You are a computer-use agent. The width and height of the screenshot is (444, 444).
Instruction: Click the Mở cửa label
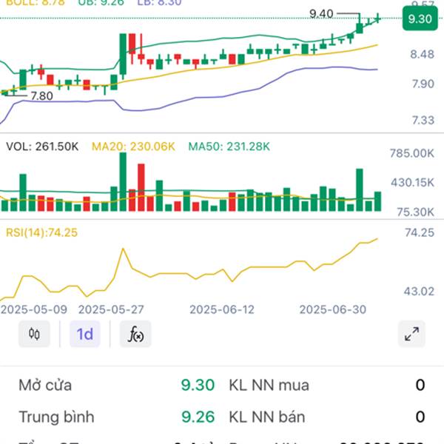click(45, 385)
